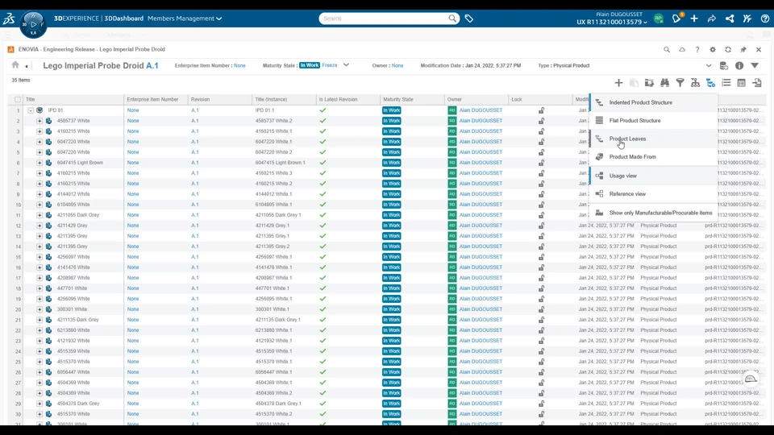Collapse the IPD 01 root node
Viewport: 774px width, 435px height.
pyautogui.click(x=31, y=110)
